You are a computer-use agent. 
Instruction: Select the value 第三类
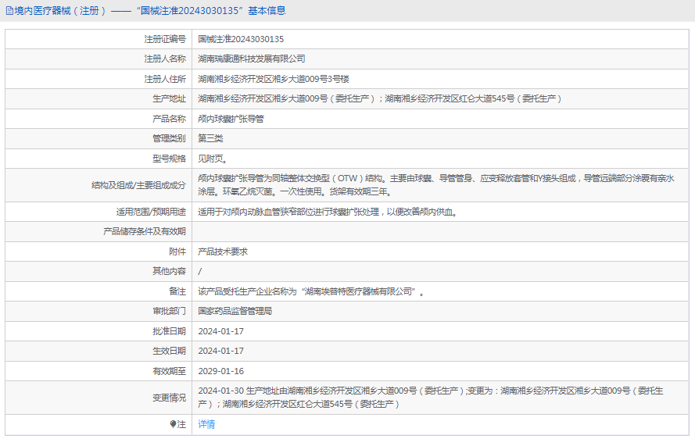tap(210, 139)
